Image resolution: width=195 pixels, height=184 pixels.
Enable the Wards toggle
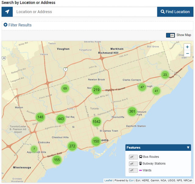133,170
